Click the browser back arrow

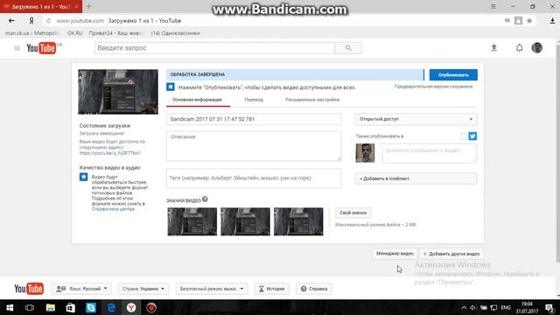[11, 21]
